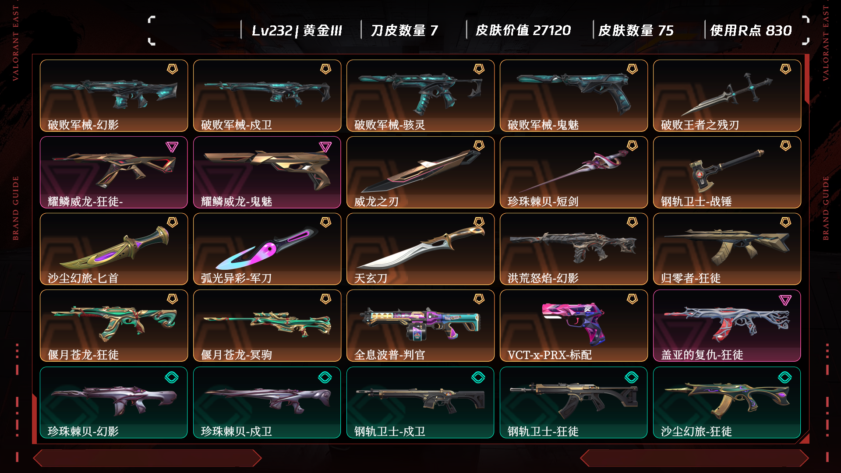Click the gold tier icon on 威龙之刃

pyautogui.click(x=479, y=146)
